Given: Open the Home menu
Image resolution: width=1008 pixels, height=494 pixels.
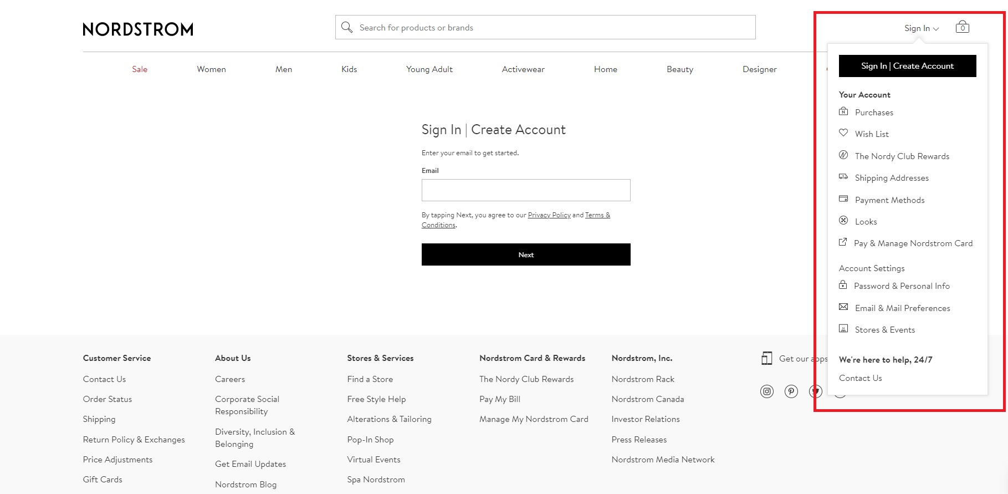Looking at the screenshot, I should point(606,69).
